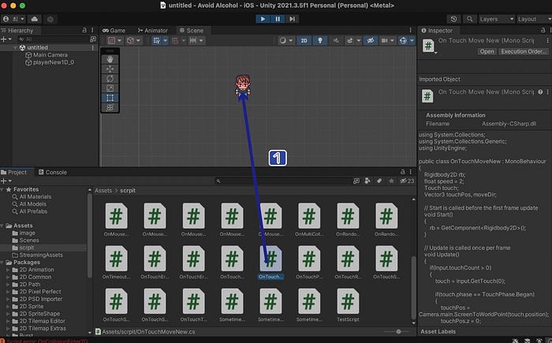Select the Scale tool in Scene toolbar
The height and width of the screenshot is (343, 552).
(110, 88)
